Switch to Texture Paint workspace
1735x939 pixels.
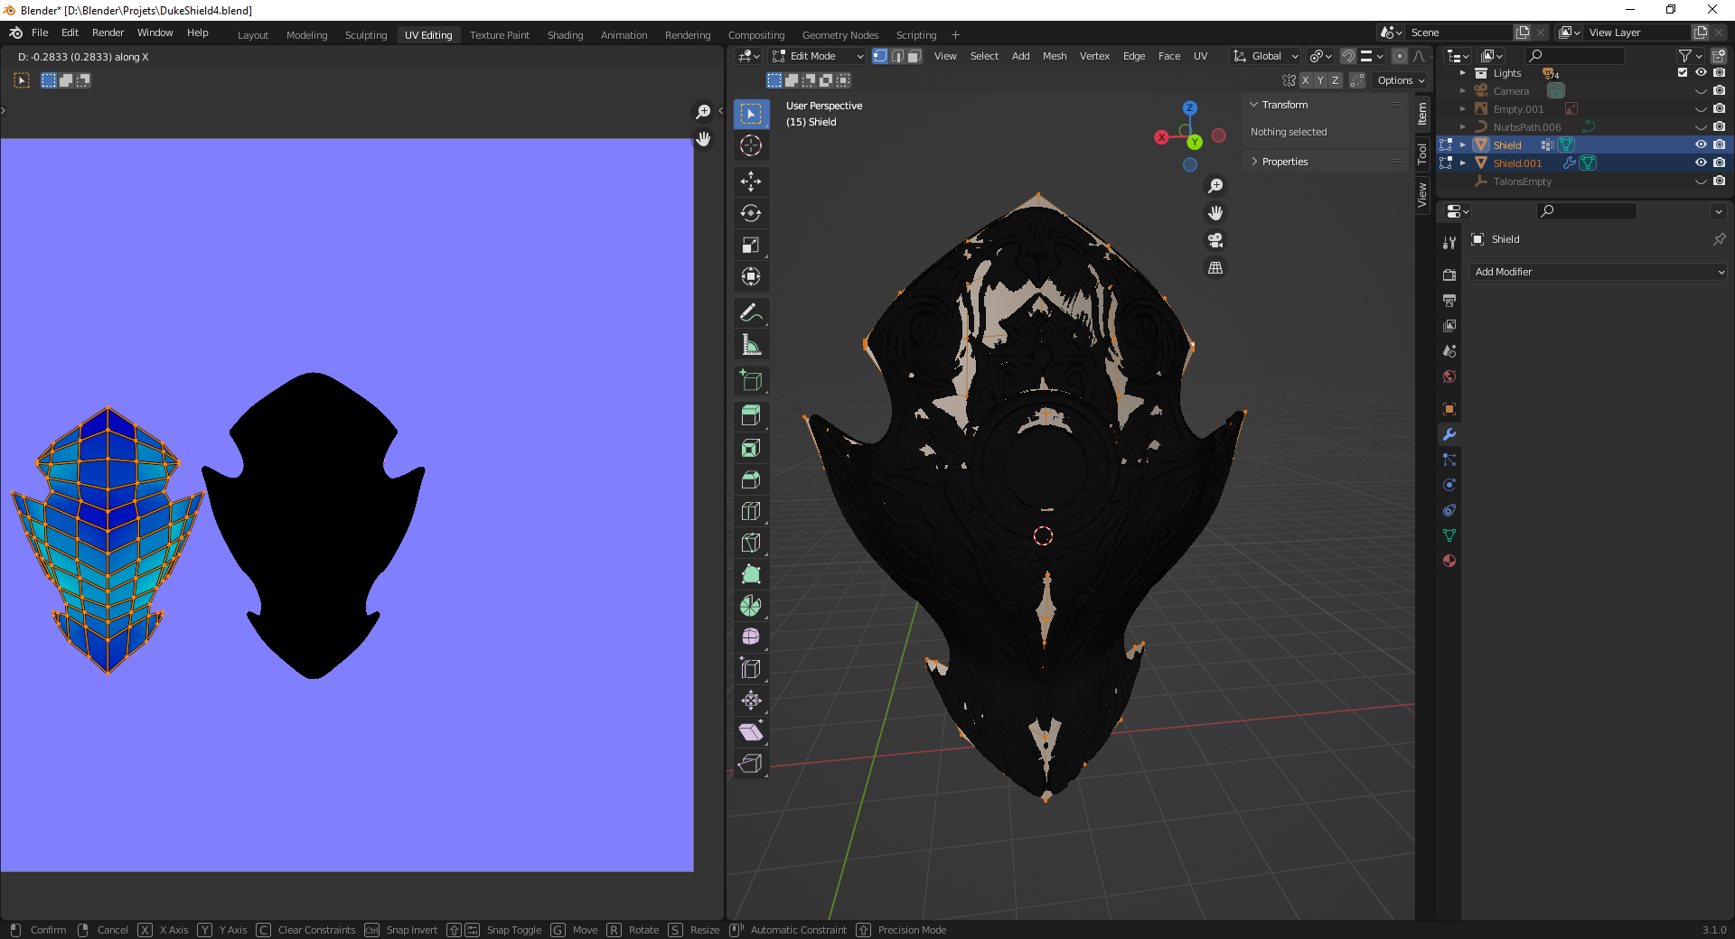[500, 35]
